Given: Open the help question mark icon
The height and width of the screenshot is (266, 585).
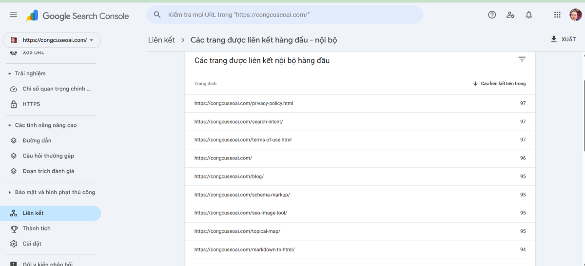Looking at the screenshot, I should tap(492, 15).
